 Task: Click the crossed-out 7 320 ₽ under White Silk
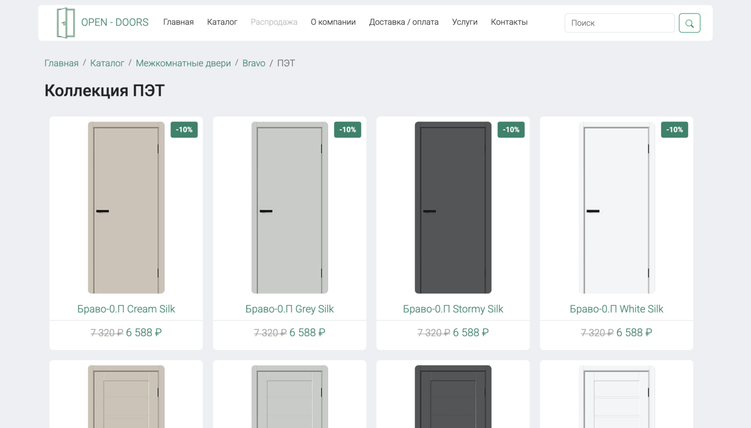pyautogui.click(x=597, y=333)
